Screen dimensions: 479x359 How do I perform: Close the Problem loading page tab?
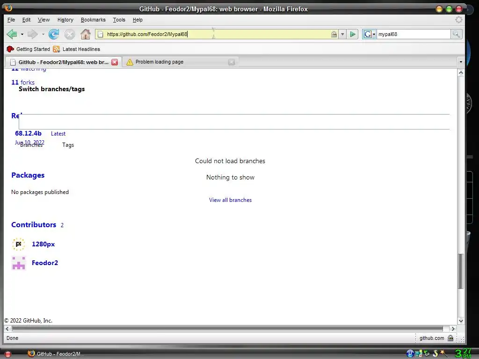232,62
